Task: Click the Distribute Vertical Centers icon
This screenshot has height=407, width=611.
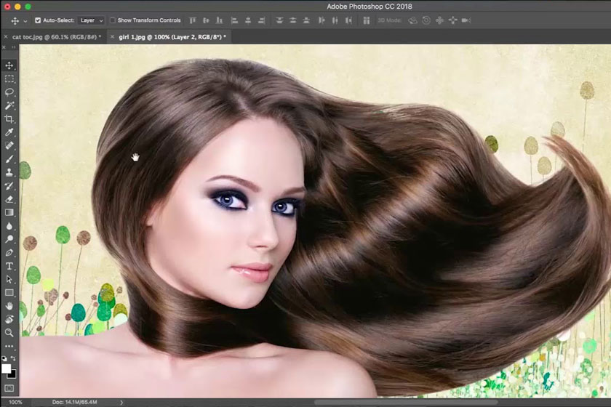Action: point(292,20)
